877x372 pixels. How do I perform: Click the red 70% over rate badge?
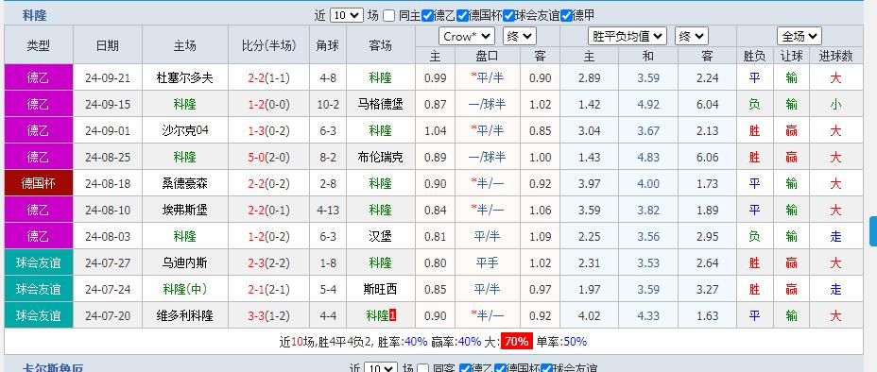[516, 341]
